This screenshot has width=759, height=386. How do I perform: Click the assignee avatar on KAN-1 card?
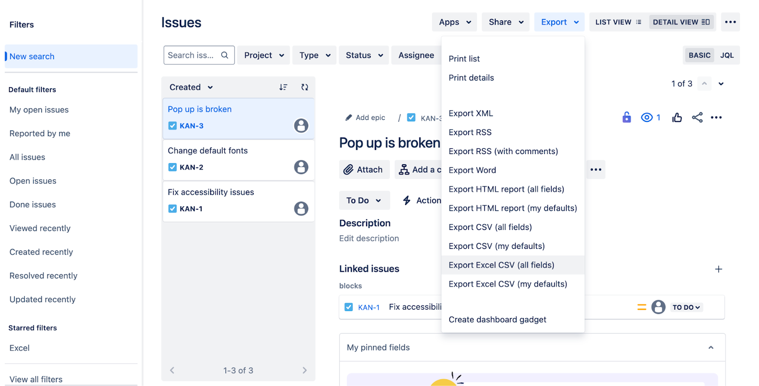click(x=301, y=209)
